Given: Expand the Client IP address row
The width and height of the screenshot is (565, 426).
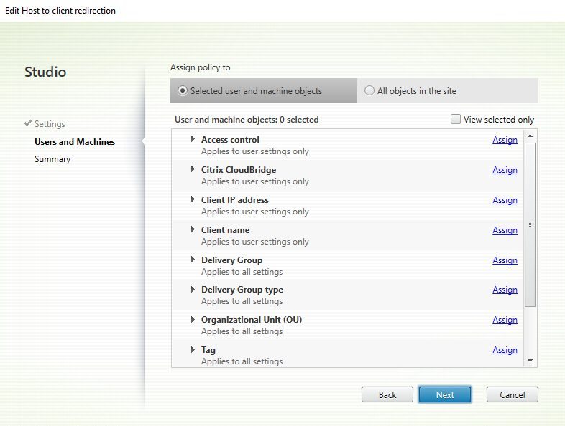Looking at the screenshot, I should coord(193,199).
